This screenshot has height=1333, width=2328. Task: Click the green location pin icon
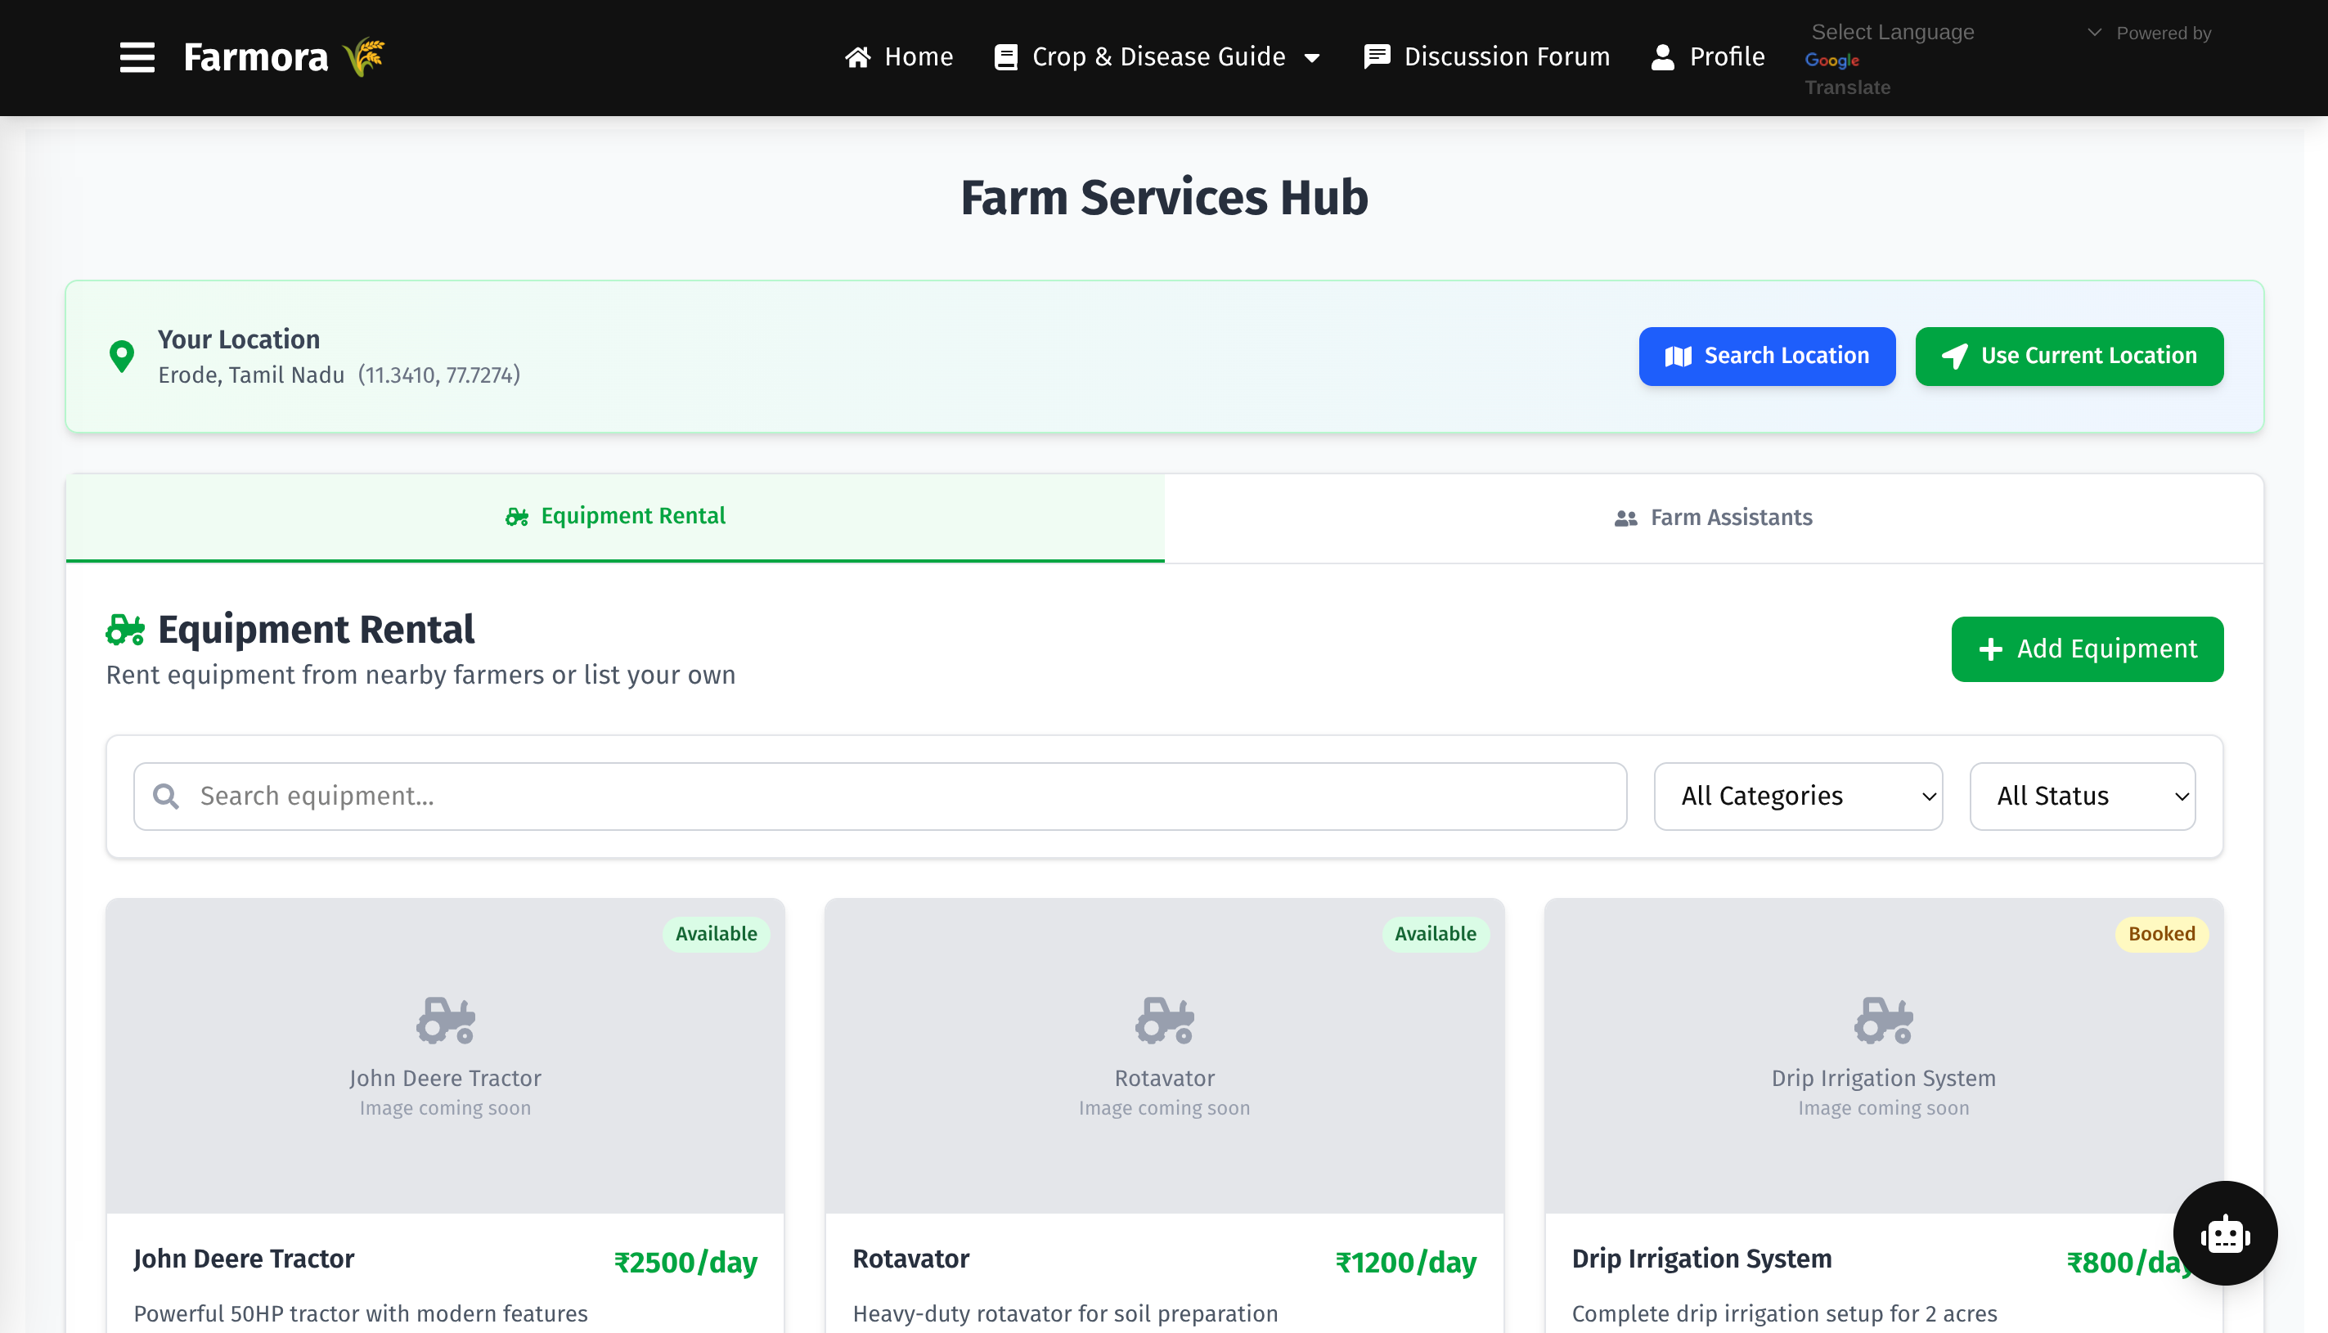coord(121,356)
